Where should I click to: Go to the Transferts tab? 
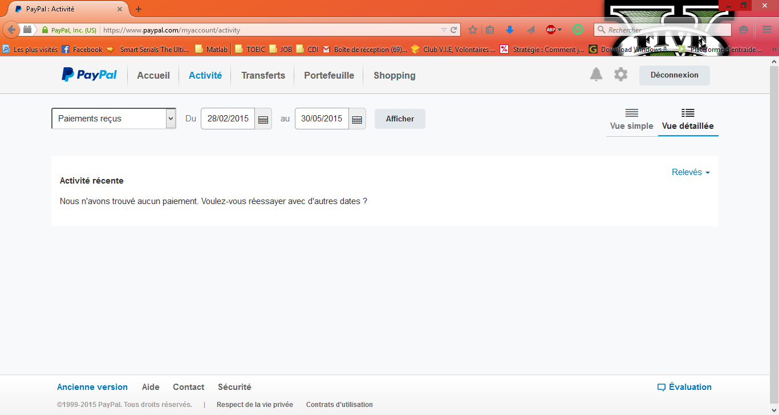(263, 75)
